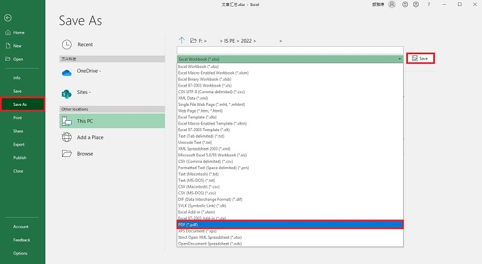Open the Home page in sidebar

pos(19,32)
